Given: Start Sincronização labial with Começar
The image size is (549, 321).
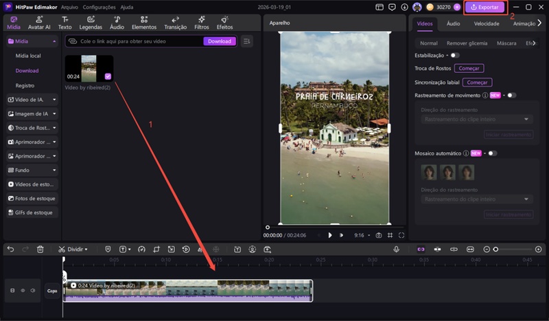Looking at the screenshot, I should tap(477, 82).
